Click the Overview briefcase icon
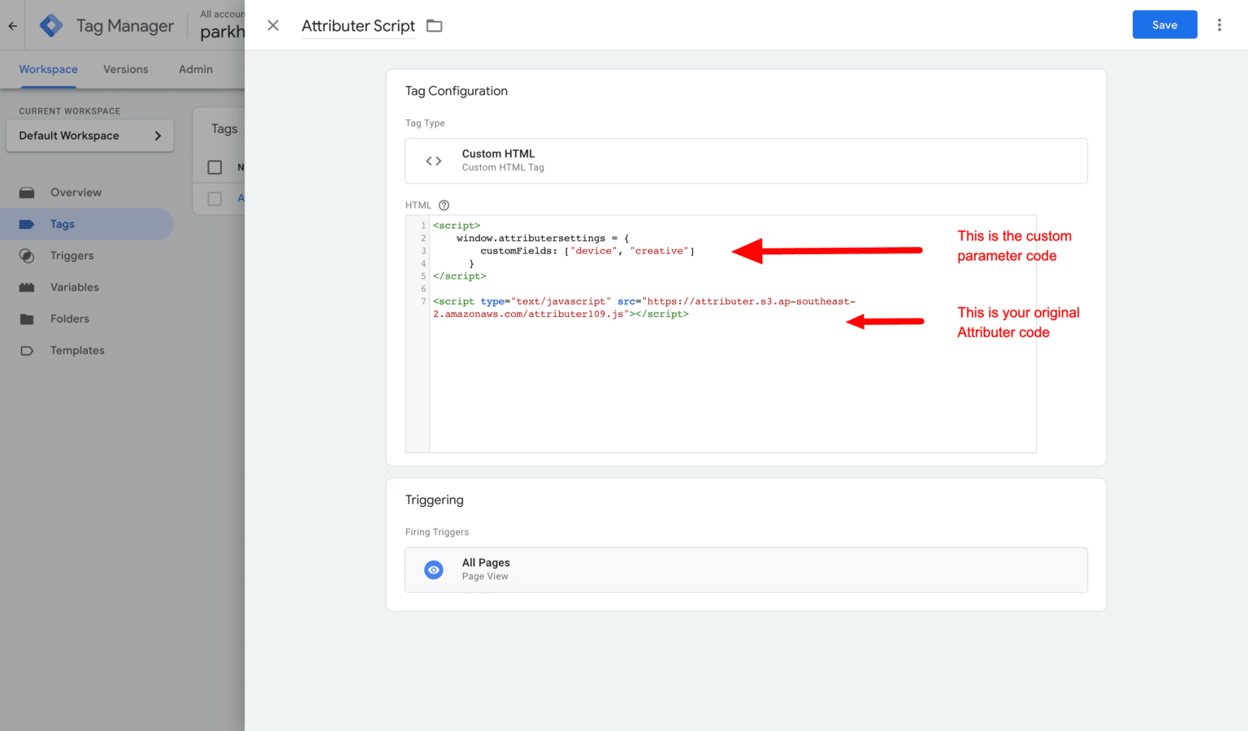1248x731 pixels. click(27, 192)
